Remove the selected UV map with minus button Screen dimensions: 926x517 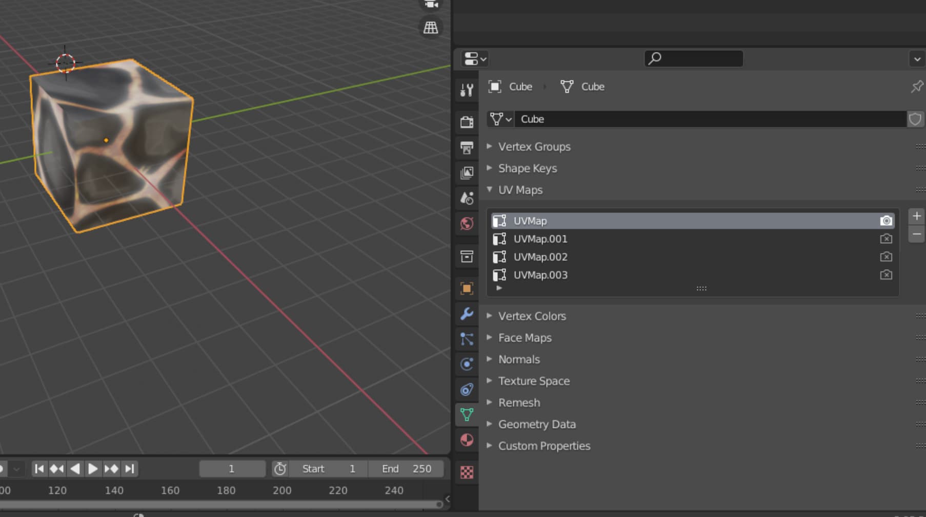pyautogui.click(x=916, y=234)
